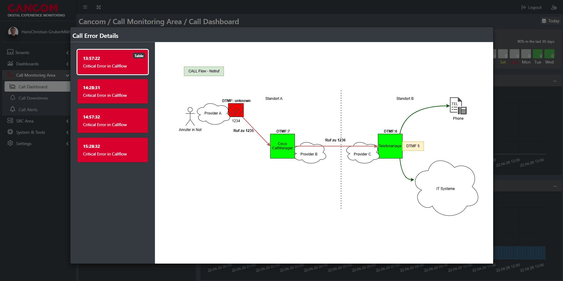Select the 14:57:32 critical error card
The width and height of the screenshot is (563, 281).
(113, 121)
